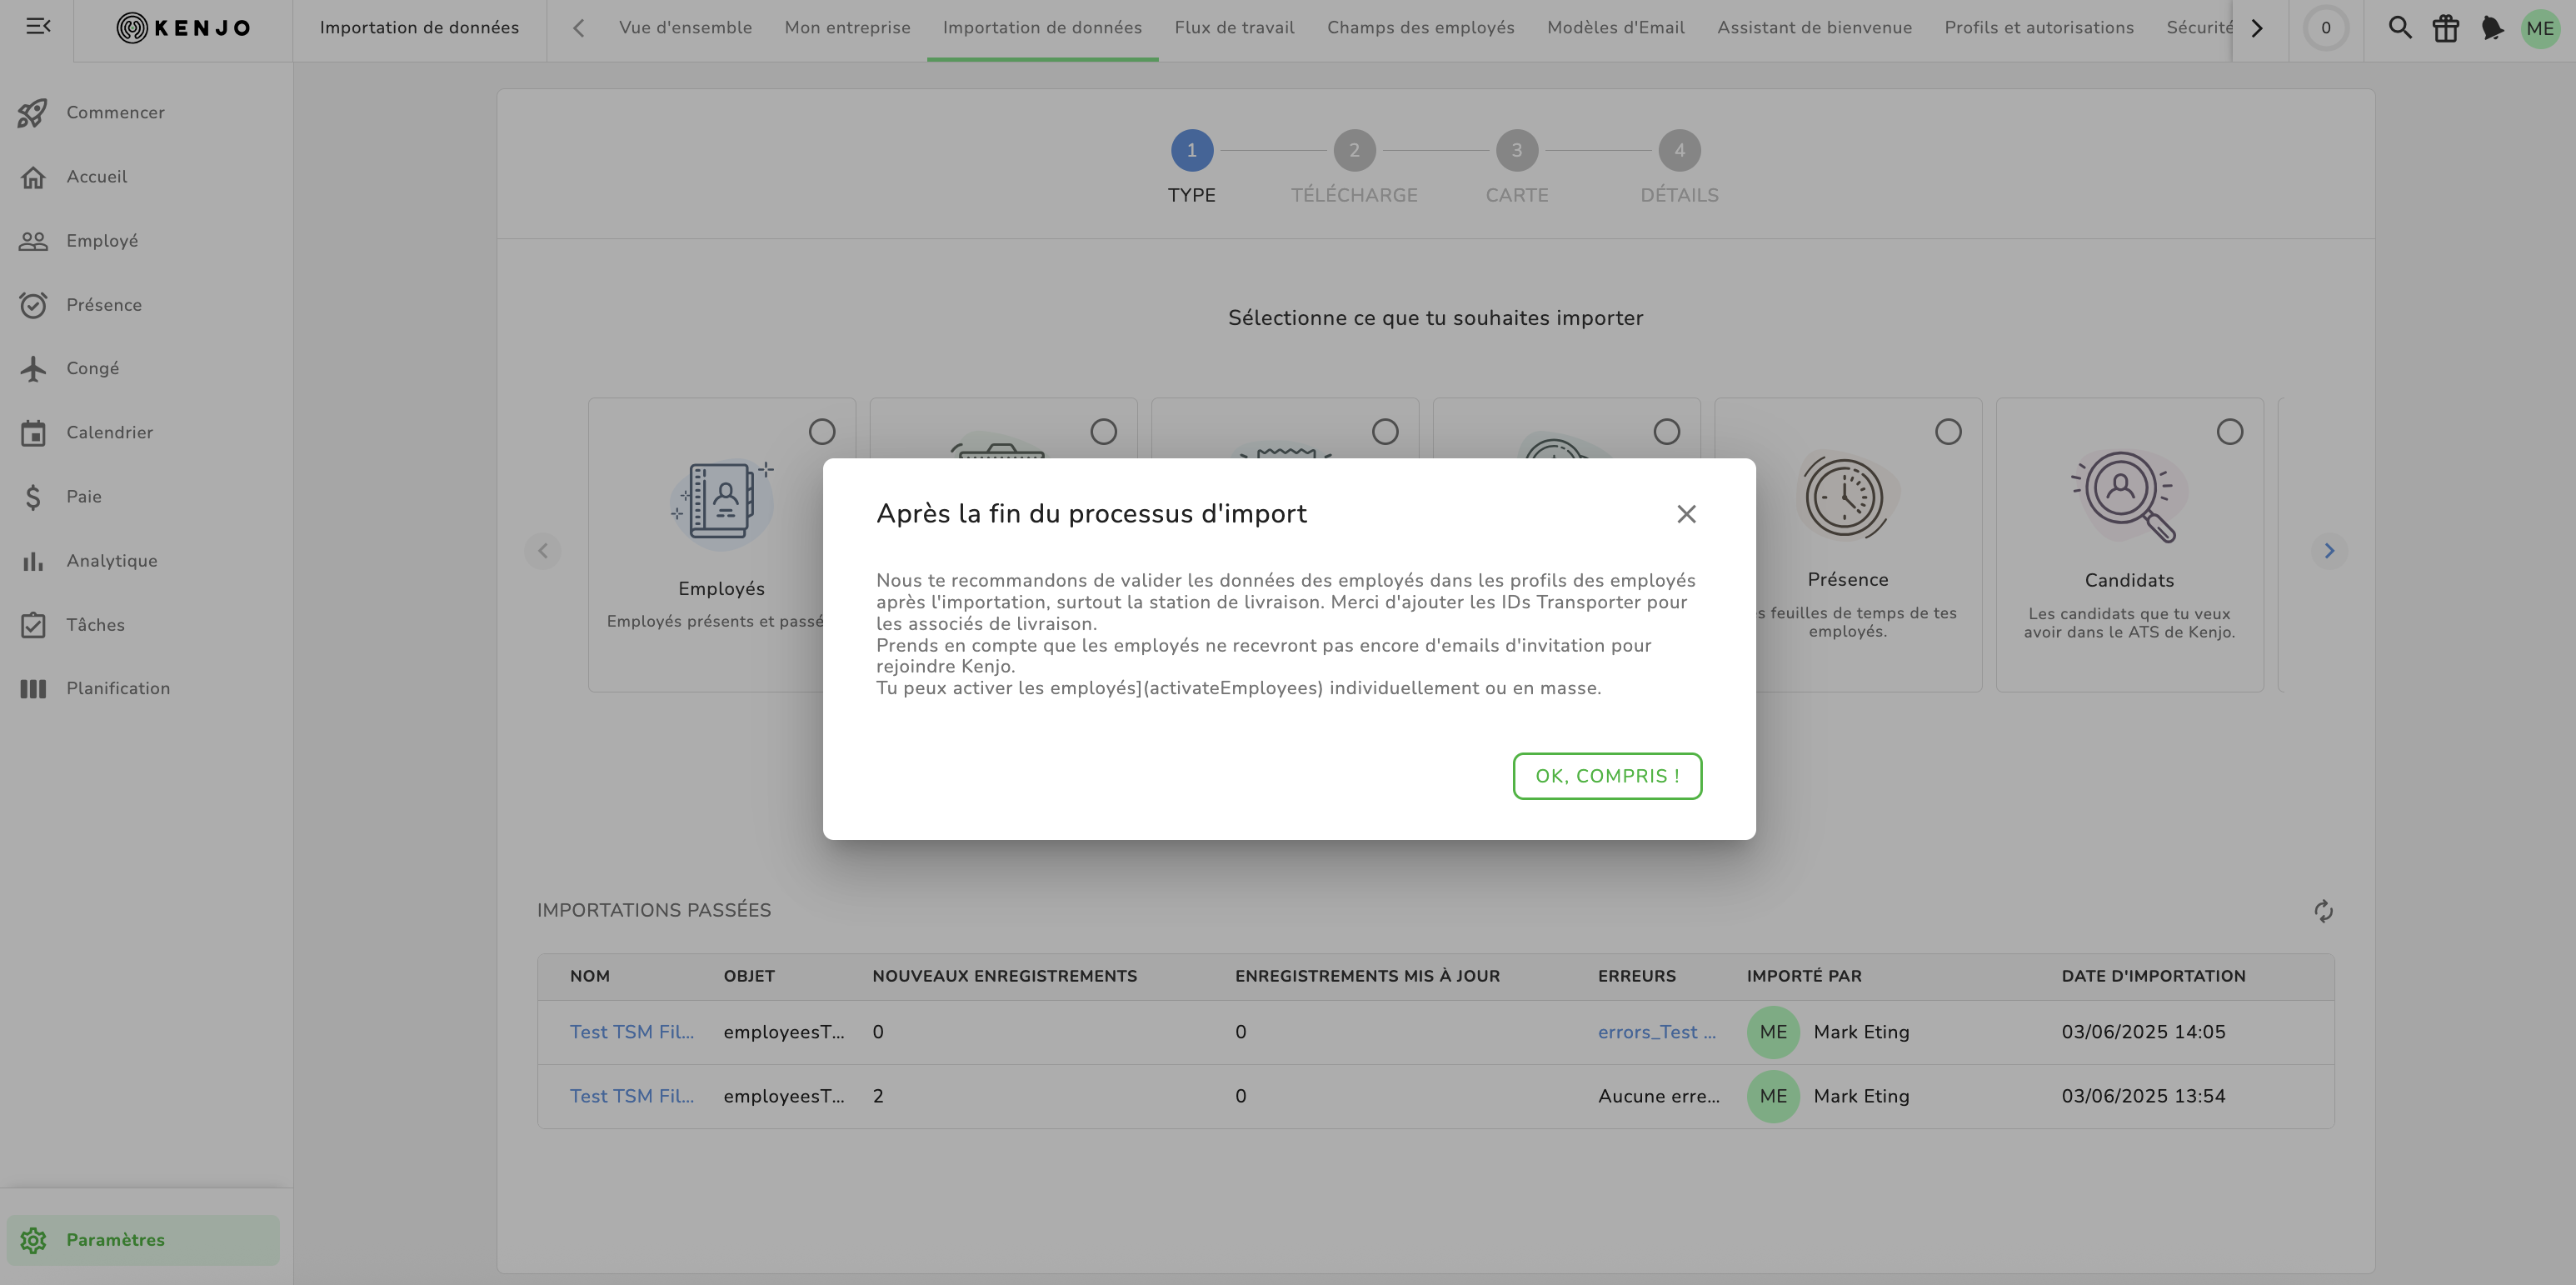
Task: Open Présence in the sidebar
Action: 103,305
